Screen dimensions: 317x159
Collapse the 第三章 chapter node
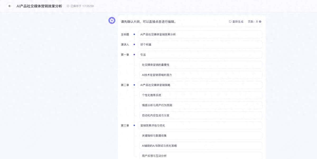(x=135, y=126)
